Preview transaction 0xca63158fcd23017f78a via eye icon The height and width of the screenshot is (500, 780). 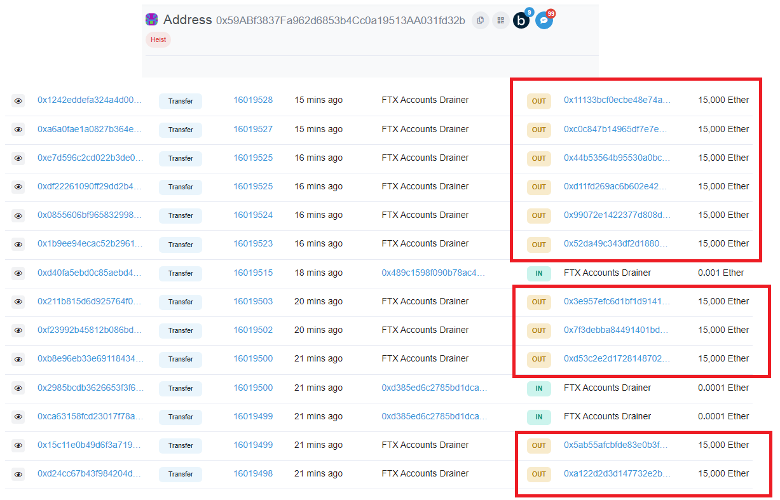(x=18, y=417)
